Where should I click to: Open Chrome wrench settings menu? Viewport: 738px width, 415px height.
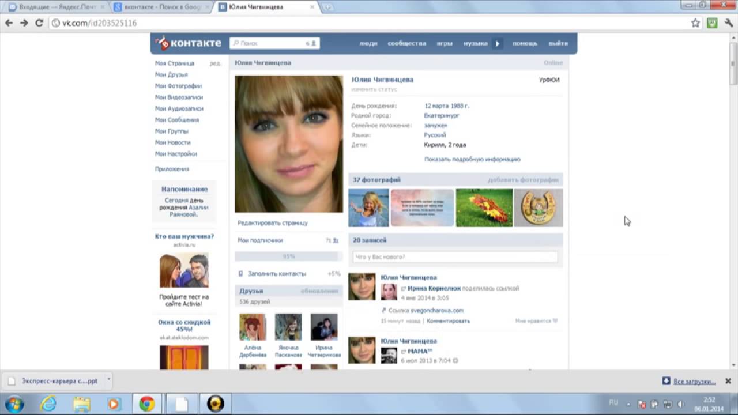(729, 23)
